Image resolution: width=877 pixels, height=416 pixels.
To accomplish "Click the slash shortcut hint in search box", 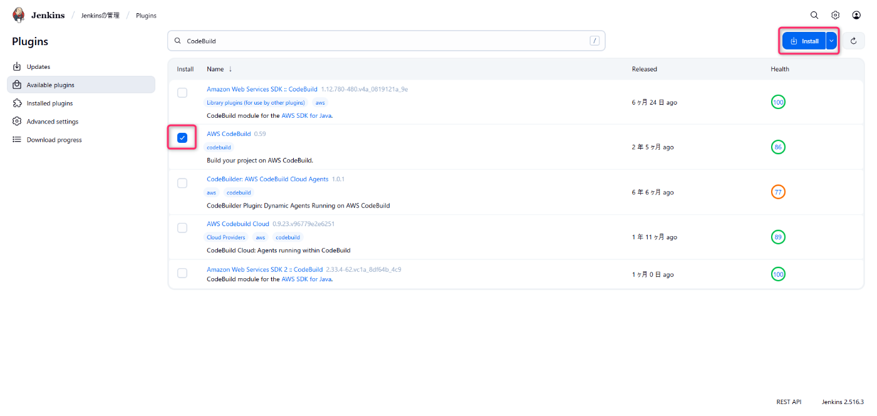I will [594, 41].
